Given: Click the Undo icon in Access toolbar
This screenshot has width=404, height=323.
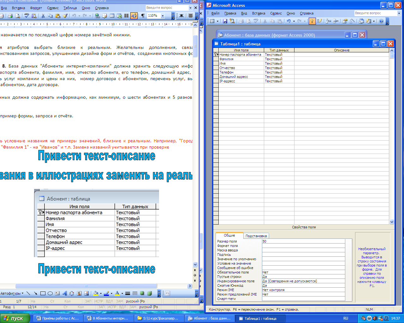Looking at the screenshot, I should 288,21.
